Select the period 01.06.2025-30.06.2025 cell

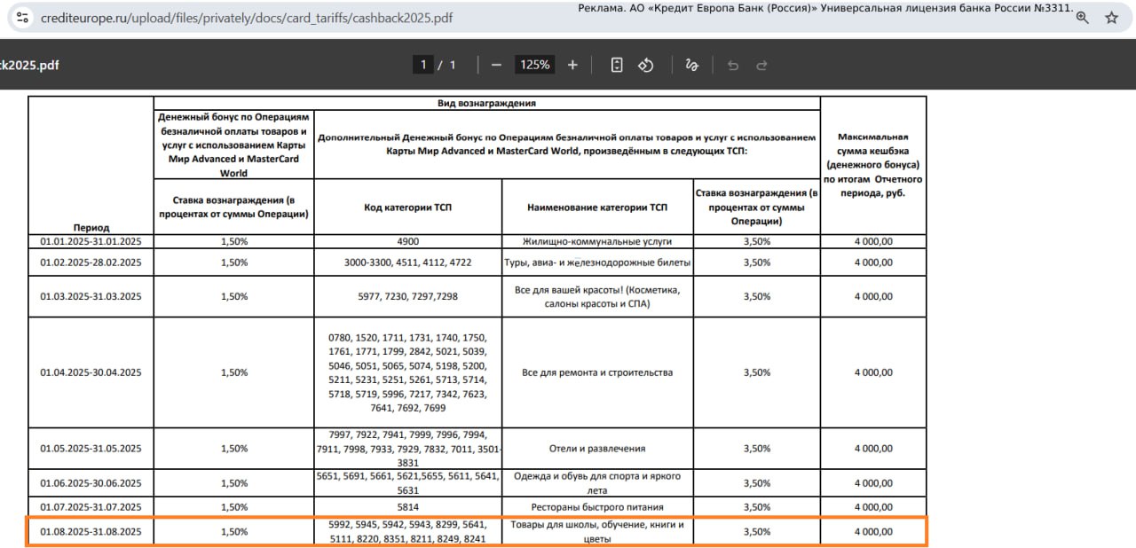point(91,483)
